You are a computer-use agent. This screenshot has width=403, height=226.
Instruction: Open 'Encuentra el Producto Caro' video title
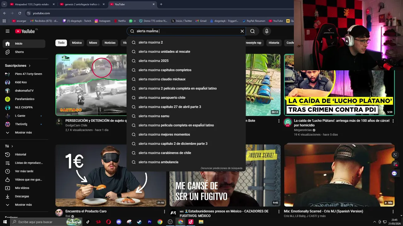(86, 211)
